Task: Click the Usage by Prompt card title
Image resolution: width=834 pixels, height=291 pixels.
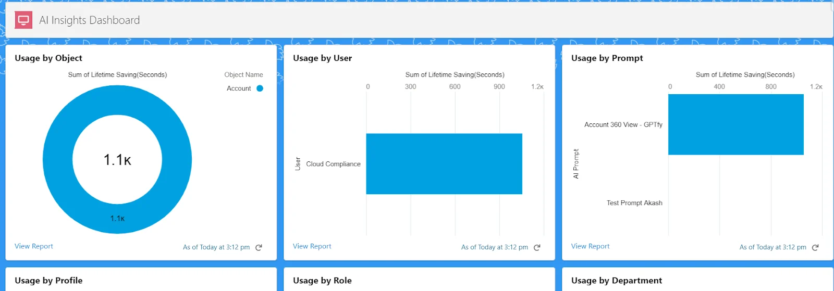Action: click(x=607, y=58)
